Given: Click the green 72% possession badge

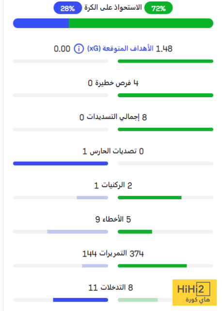Looking at the screenshot, I should [159, 8].
